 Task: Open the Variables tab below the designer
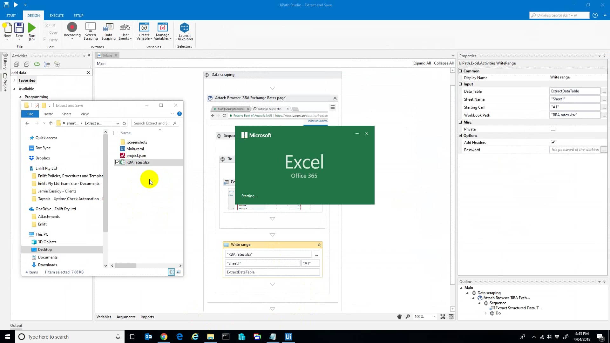104,317
